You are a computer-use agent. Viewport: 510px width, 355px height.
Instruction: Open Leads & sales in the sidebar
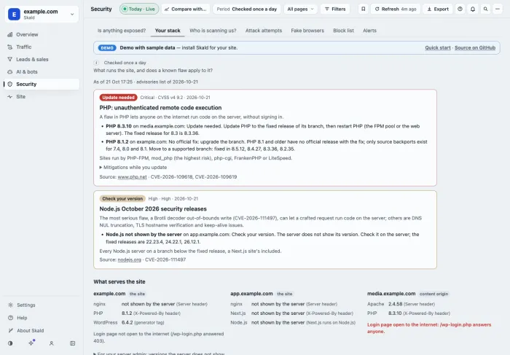point(42,59)
